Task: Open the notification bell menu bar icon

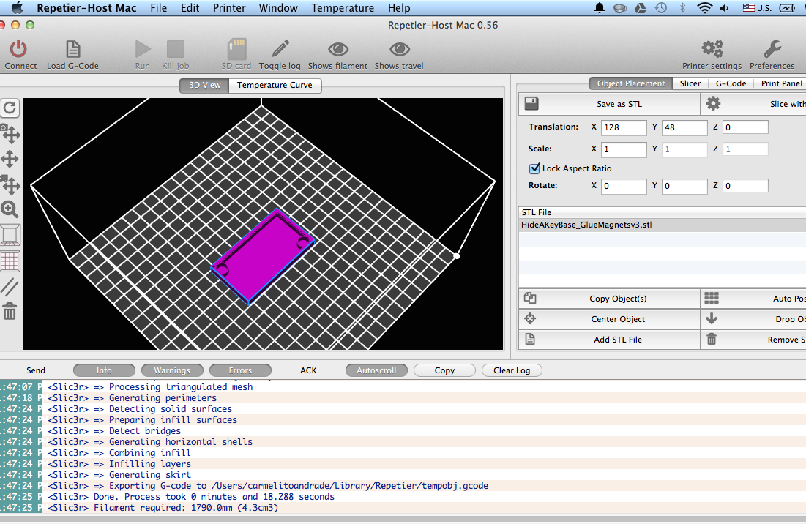Action: (x=600, y=8)
